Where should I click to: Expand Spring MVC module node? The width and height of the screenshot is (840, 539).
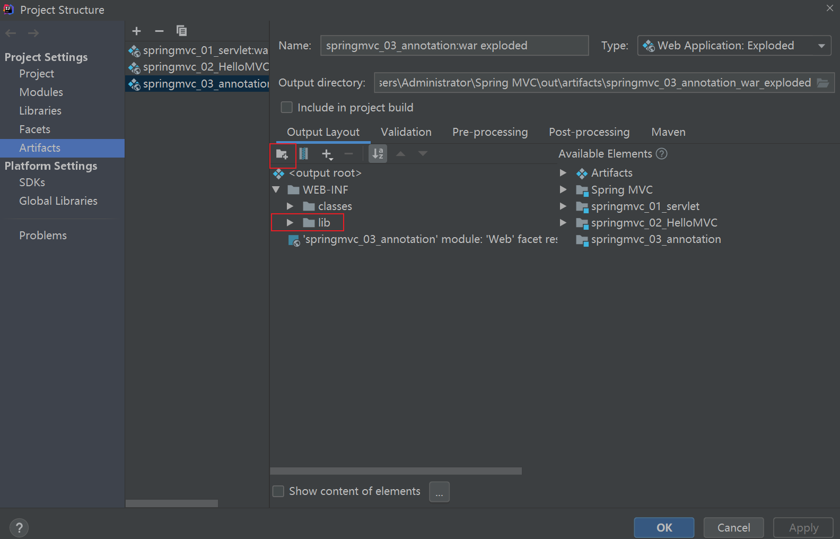[563, 189]
